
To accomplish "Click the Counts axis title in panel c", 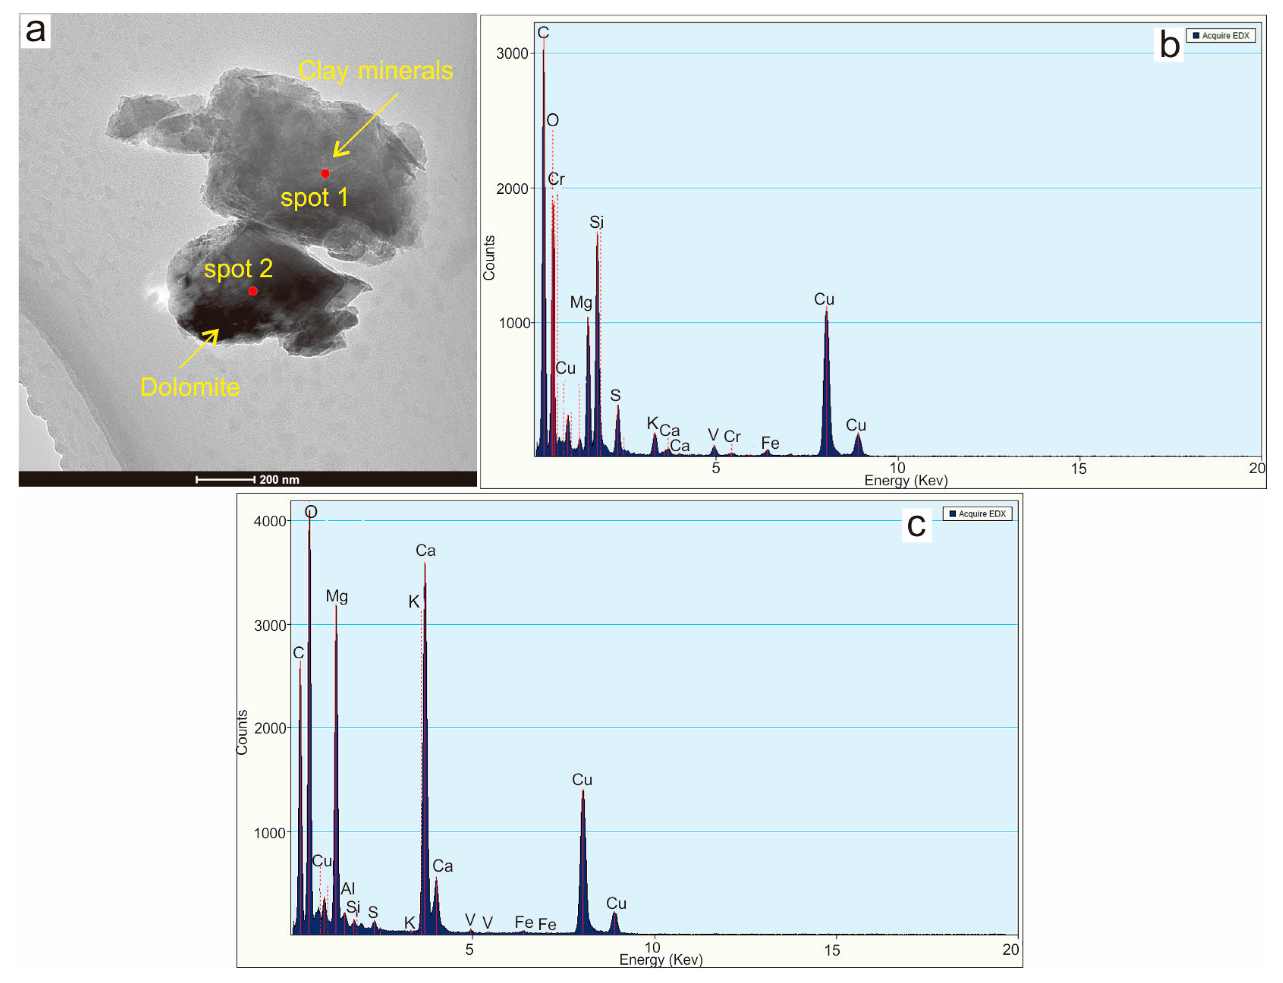I will pos(242,732).
